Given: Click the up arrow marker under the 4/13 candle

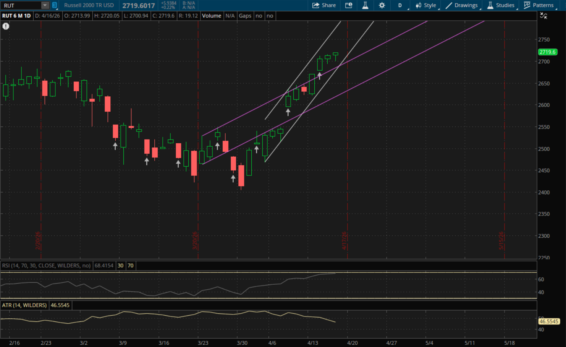Looking at the screenshot, I should (320, 76).
